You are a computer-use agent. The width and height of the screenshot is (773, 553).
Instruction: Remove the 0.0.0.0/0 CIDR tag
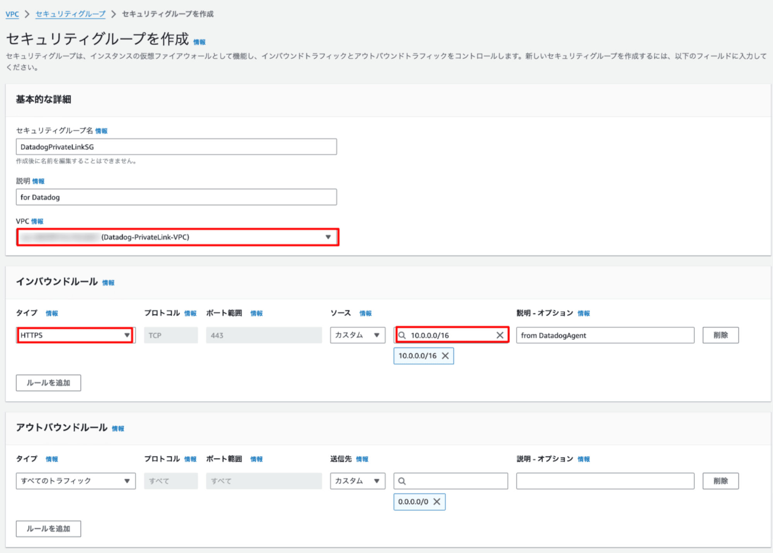(437, 502)
